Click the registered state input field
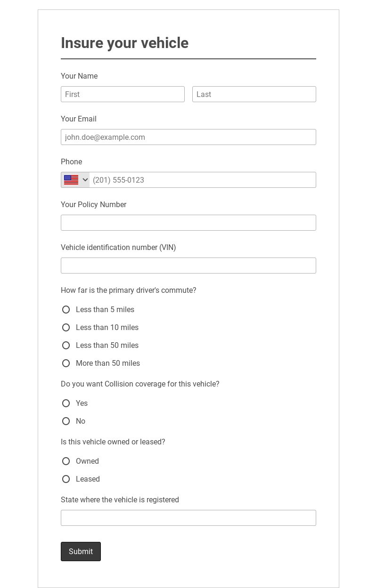This screenshot has width=377, height=588. click(x=188, y=518)
